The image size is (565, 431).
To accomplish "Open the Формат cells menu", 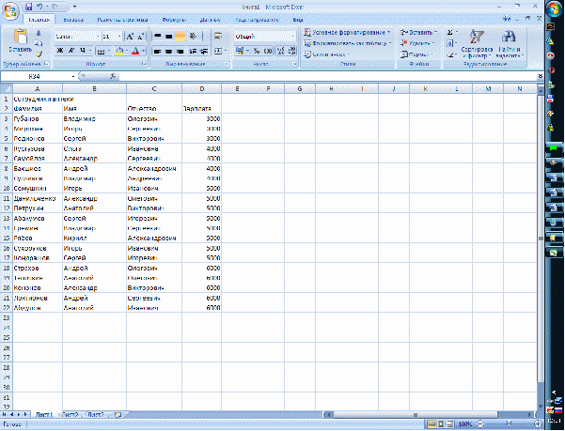I will click(x=416, y=54).
